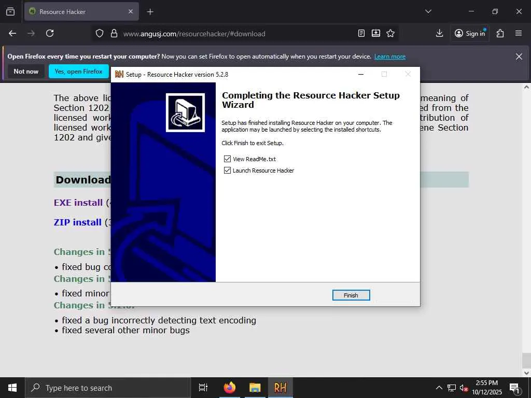Click the install/save page icon in address bar
Viewport: 531px width, 398px height.
(x=376, y=33)
